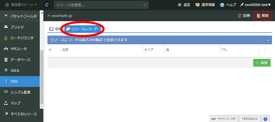Open Database (データベース) in the sidebar

coord(20,60)
